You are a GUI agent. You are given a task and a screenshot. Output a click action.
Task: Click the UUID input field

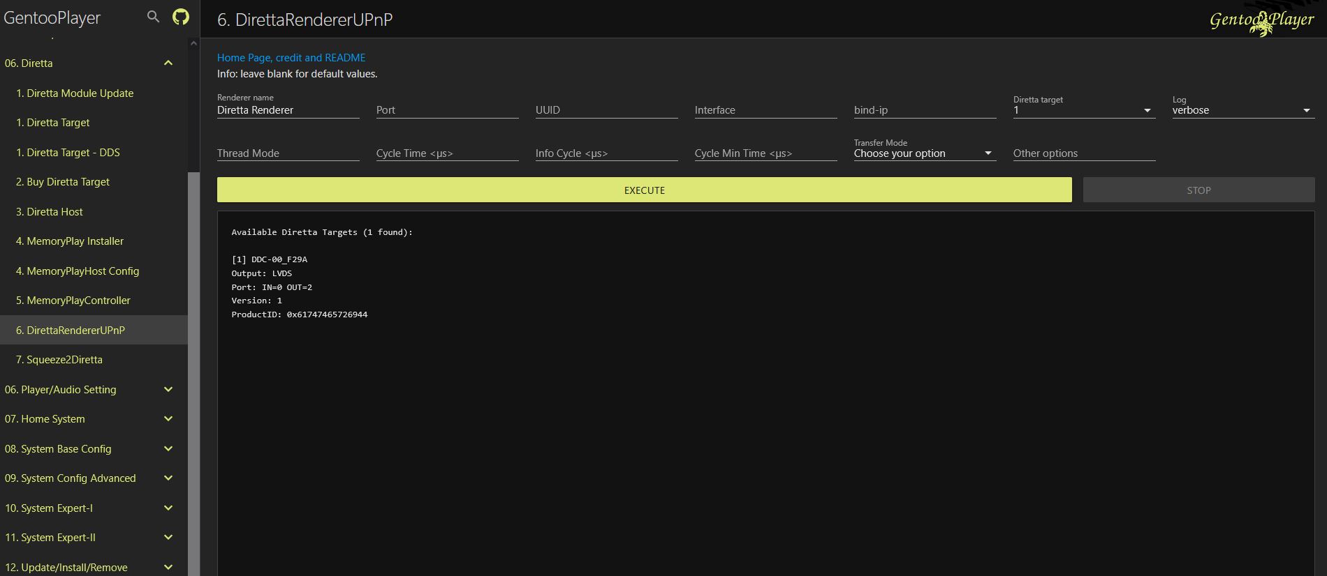click(606, 110)
